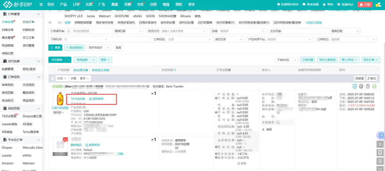The image size is (385, 171).
Task: Click the +自定义筛选 link
Action: pos(314,22)
